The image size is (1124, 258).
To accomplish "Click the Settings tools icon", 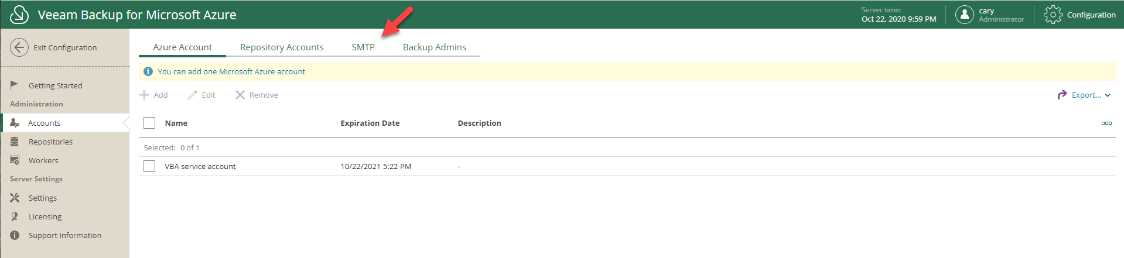I will (15, 198).
